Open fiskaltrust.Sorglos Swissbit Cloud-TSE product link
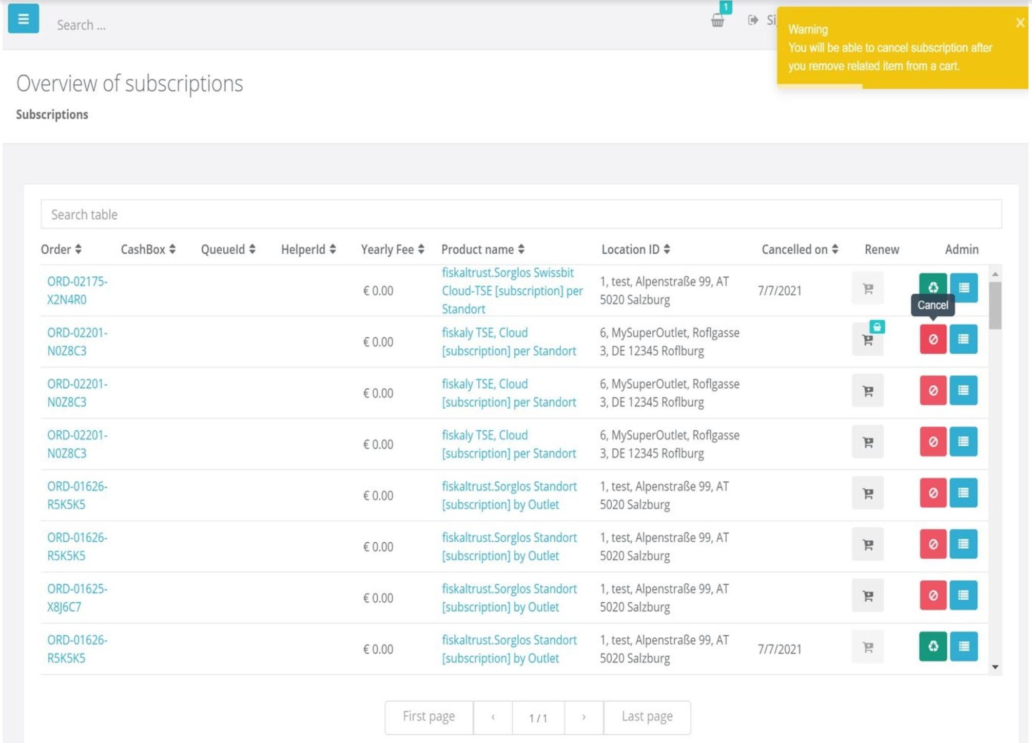The width and height of the screenshot is (1032, 743). coord(512,291)
